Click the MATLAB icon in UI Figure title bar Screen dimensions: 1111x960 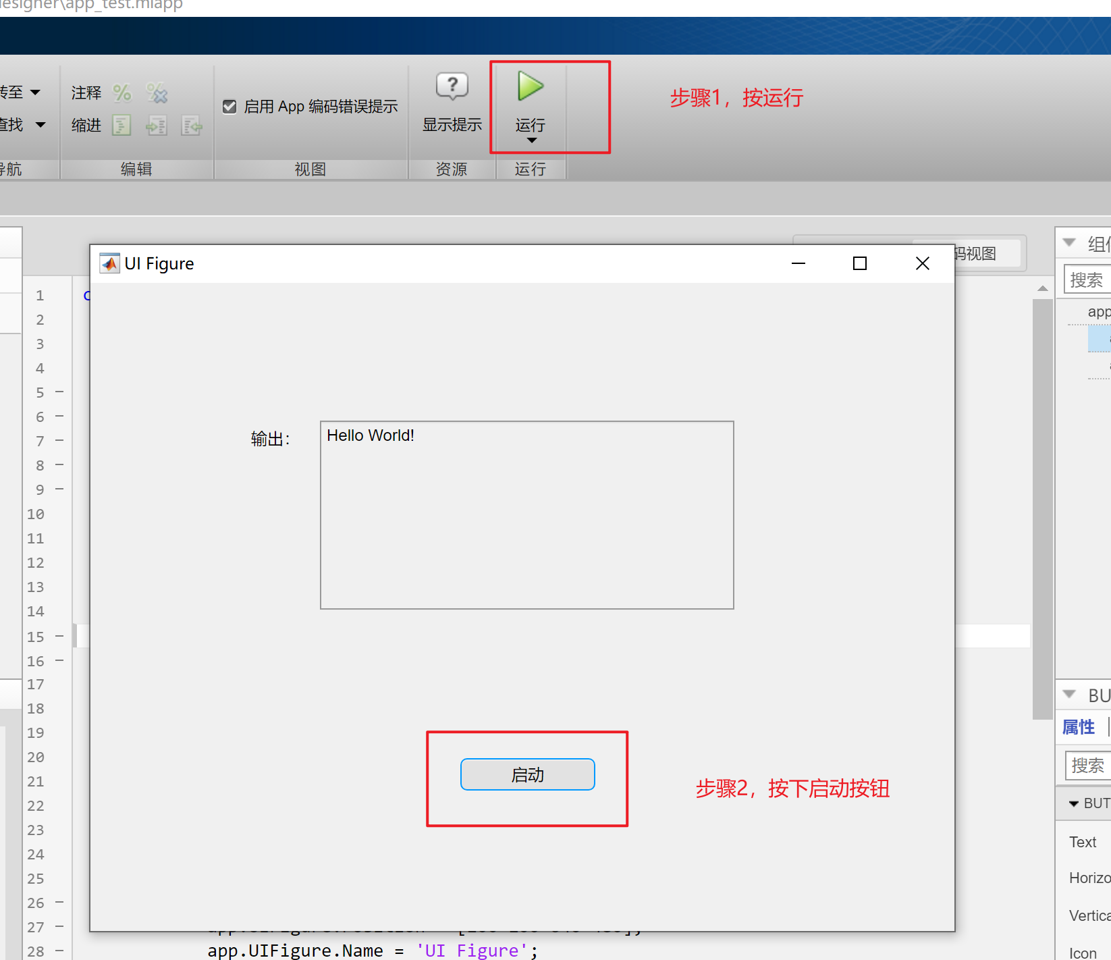[x=109, y=263]
